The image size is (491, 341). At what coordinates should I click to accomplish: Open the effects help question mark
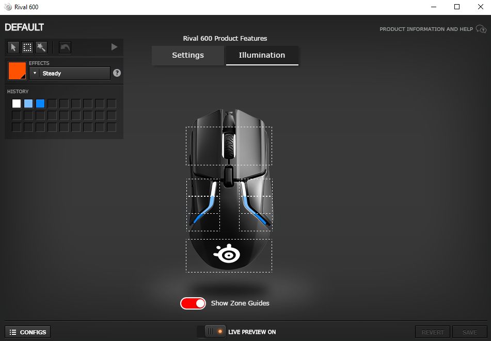(x=117, y=73)
